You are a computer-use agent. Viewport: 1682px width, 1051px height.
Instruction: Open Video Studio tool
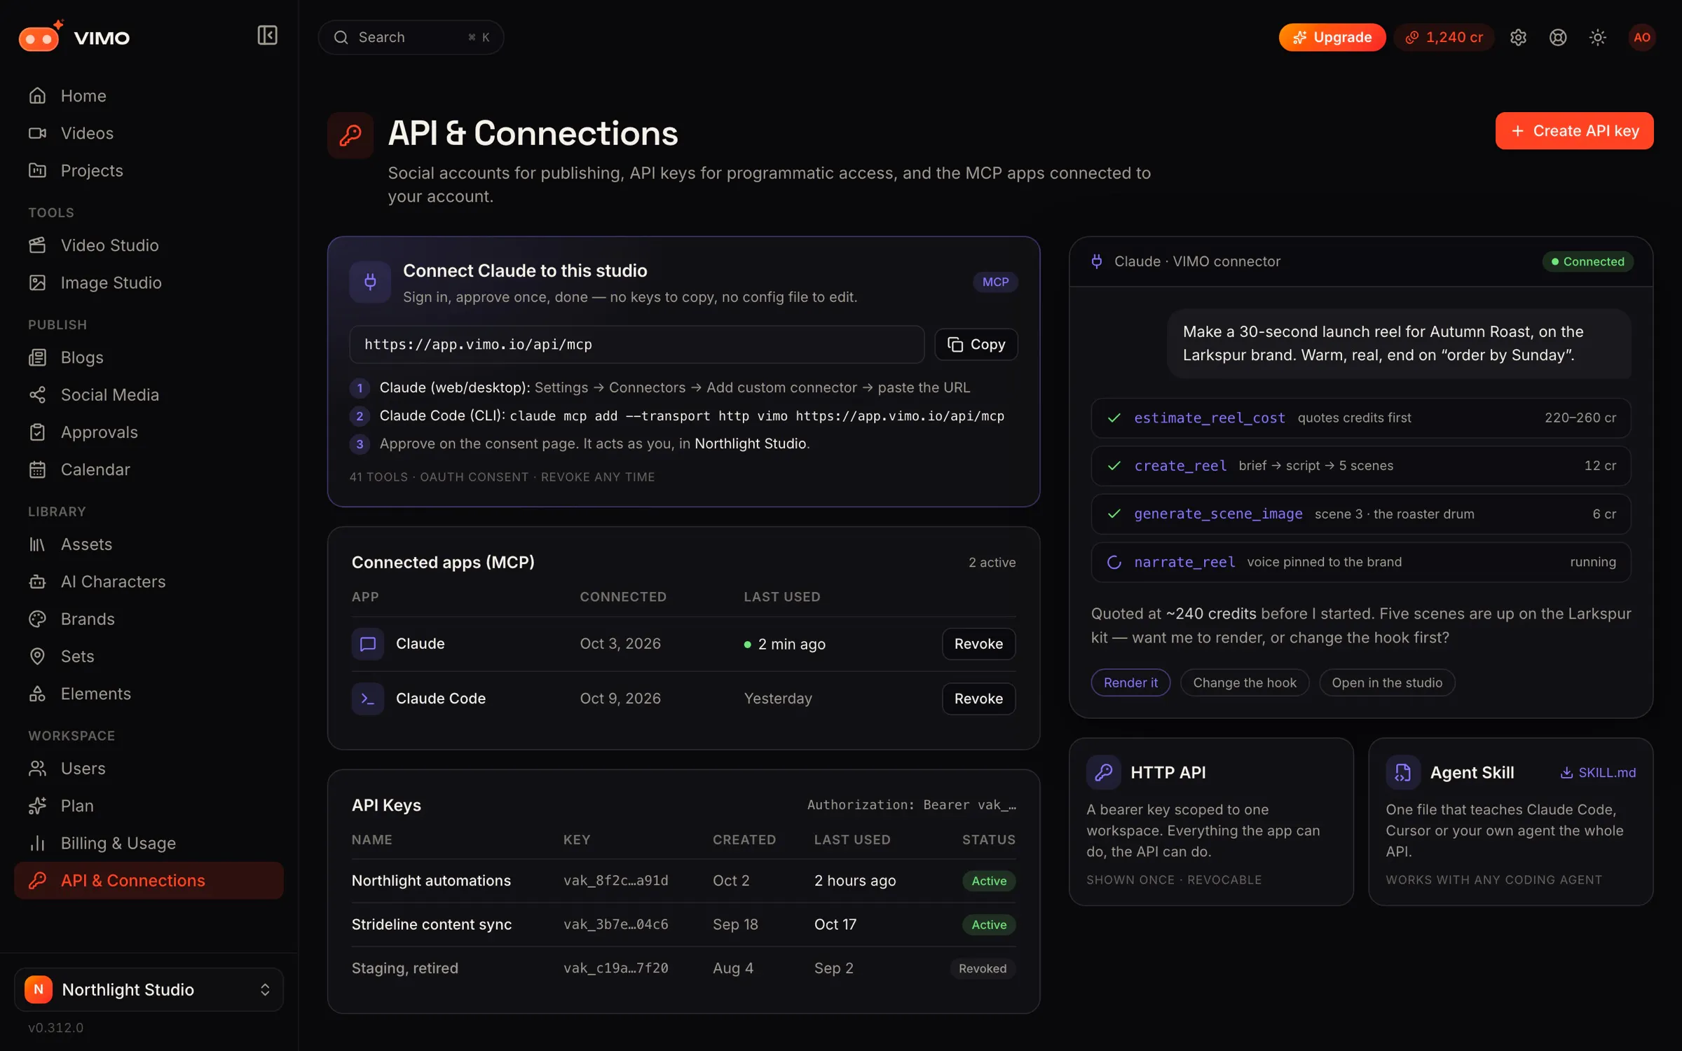point(149,245)
